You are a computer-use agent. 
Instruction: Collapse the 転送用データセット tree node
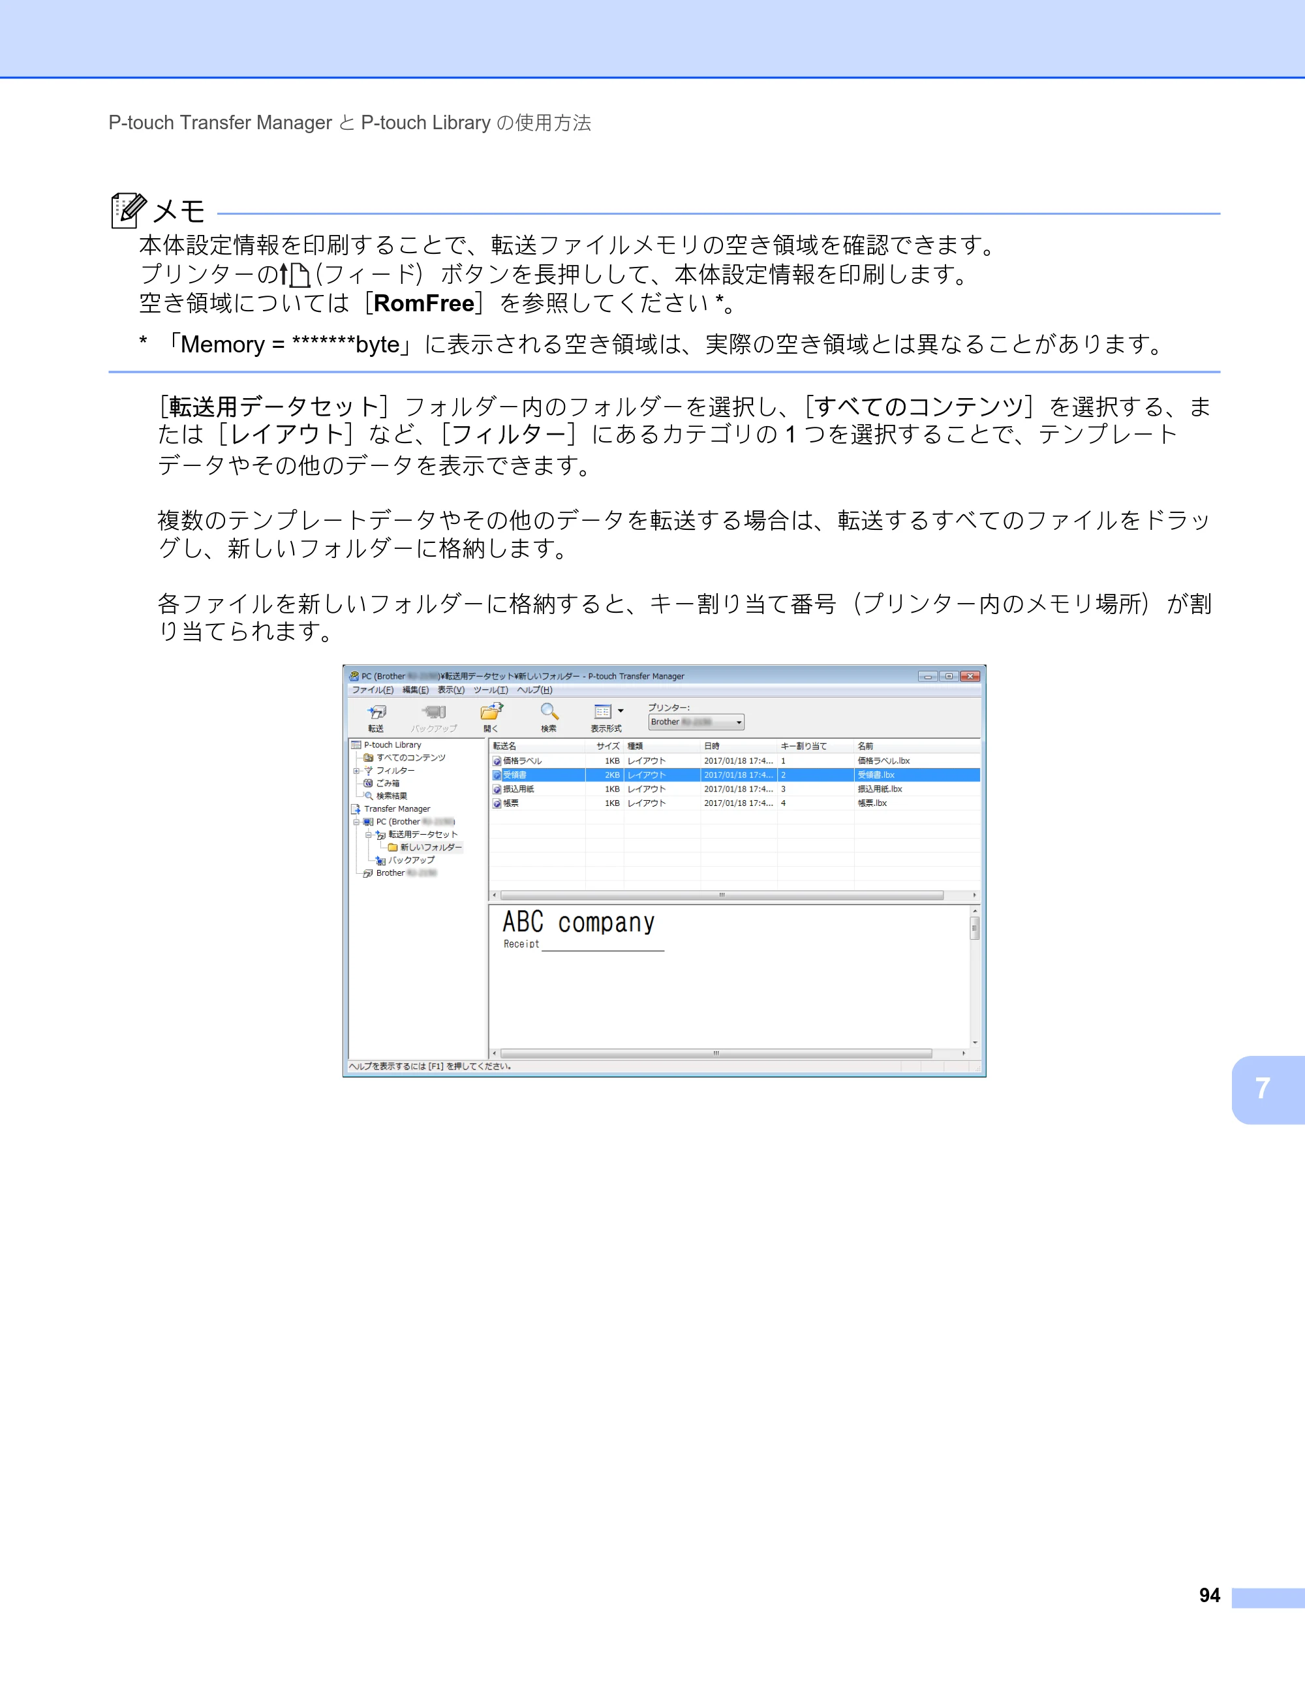click(x=369, y=835)
